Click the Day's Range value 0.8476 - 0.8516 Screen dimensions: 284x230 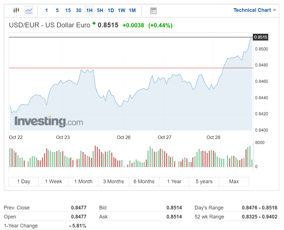click(x=260, y=208)
